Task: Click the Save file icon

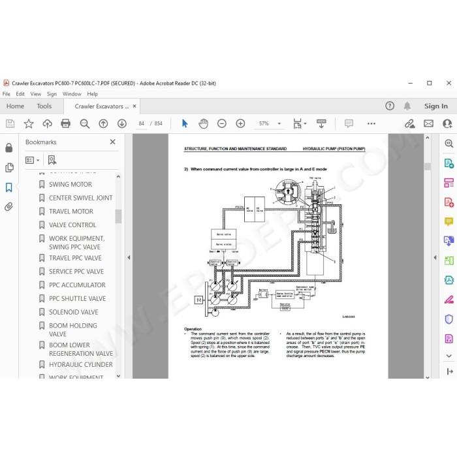Action: point(10,123)
